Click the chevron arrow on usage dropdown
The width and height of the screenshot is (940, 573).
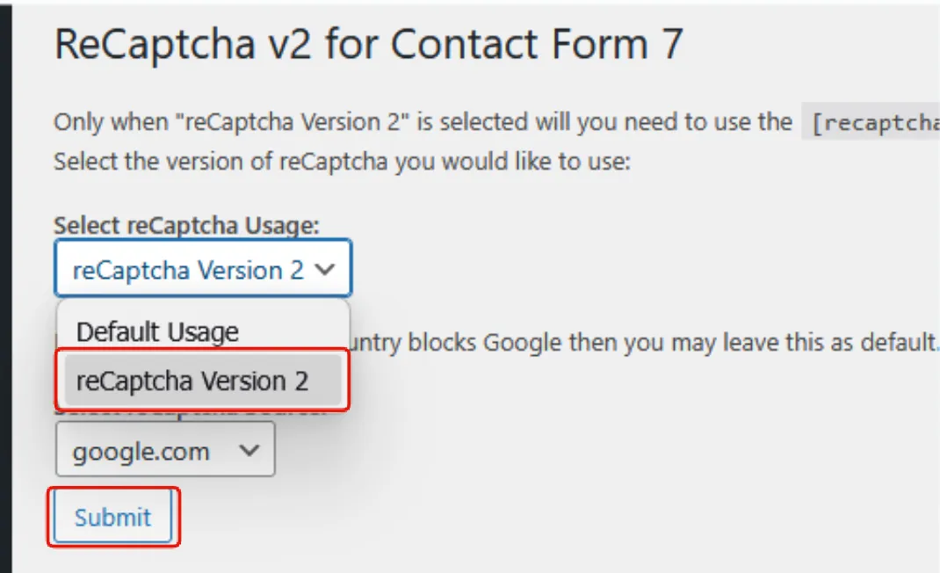pos(324,269)
